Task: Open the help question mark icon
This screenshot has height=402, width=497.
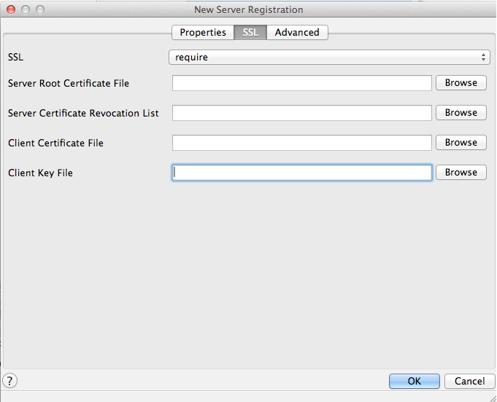Action: (10, 380)
